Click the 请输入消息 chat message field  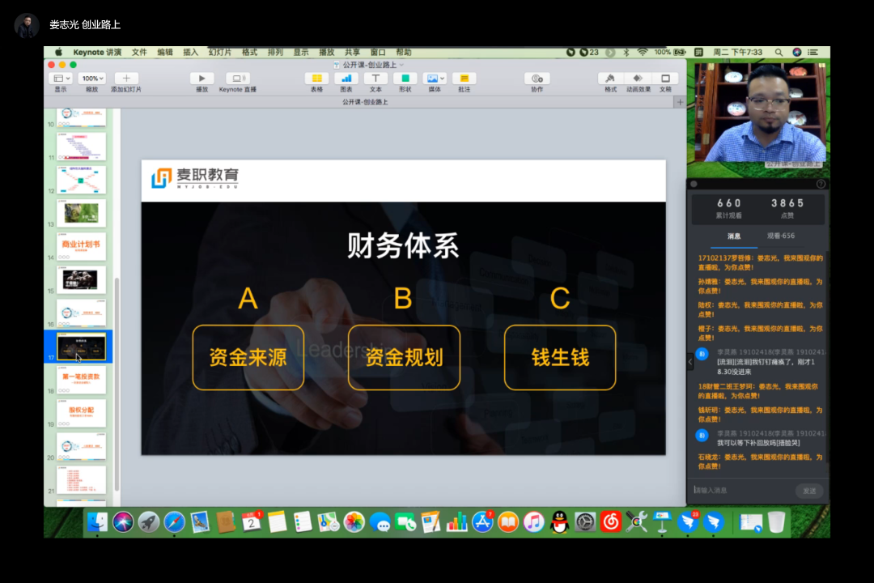[x=740, y=491]
